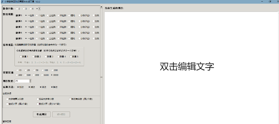
Task: Enable 分数 checkbox in 数值1 row
Action: coord(93,15)
